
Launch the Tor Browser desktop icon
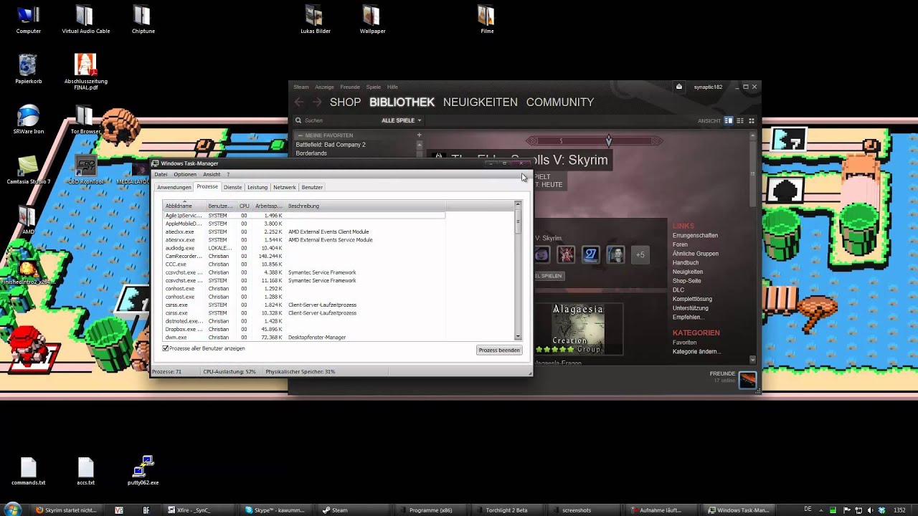coord(85,115)
